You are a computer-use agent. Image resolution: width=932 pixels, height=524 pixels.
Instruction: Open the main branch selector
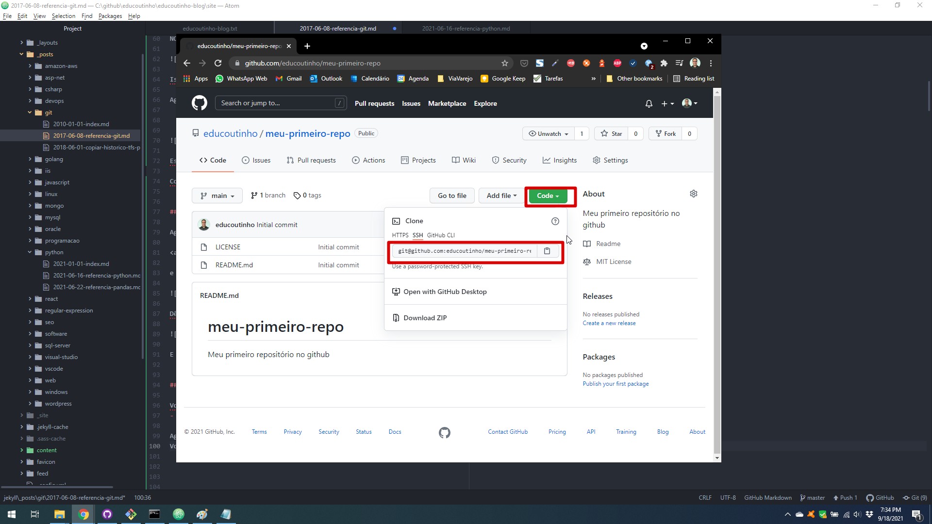(217, 196)
